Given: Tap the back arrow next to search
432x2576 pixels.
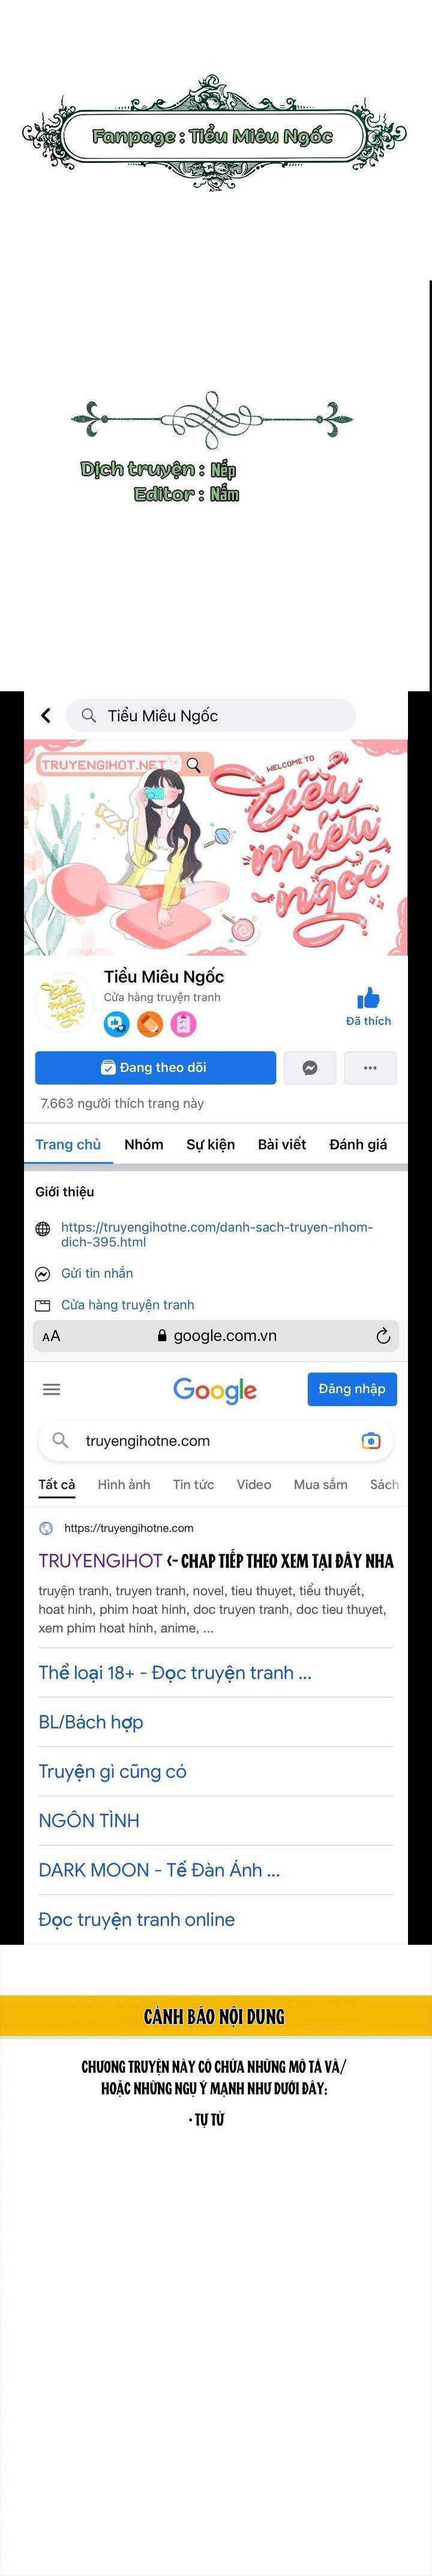Looking at the screenshot, I should pos(45,715).
